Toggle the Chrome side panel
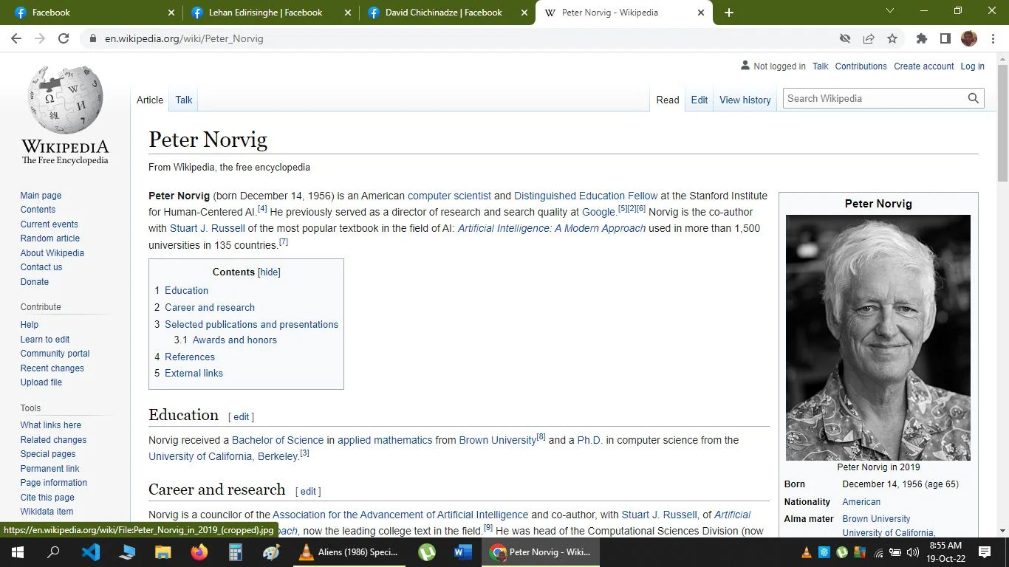Viewport: 1009px width, 567px height. 945,38
